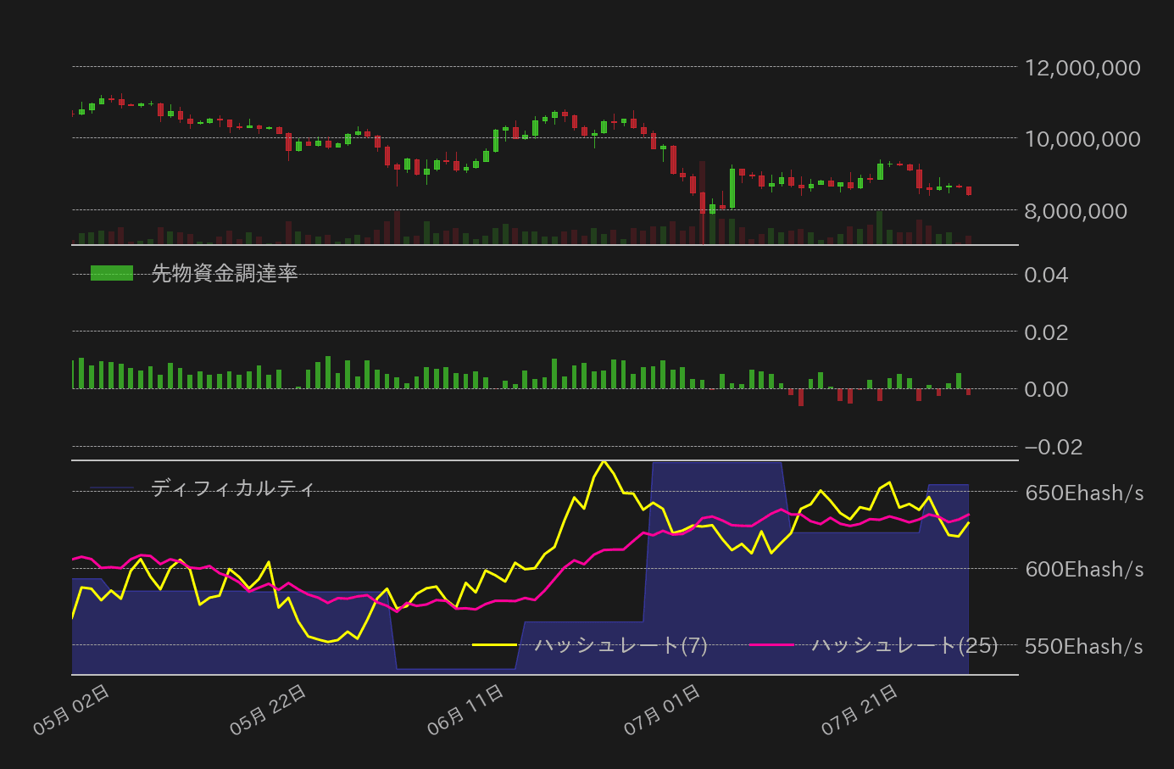Viewport: 1174px width, 769px height.
Task: Click the 06月 11日 date tick label
Action: click(x=466, y=710)
